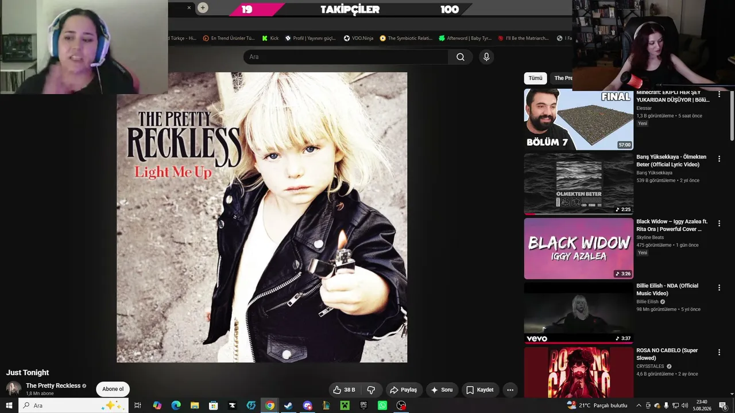Open the Soru ask button
The width and height of the screenshot is (735, 413).
442,390
